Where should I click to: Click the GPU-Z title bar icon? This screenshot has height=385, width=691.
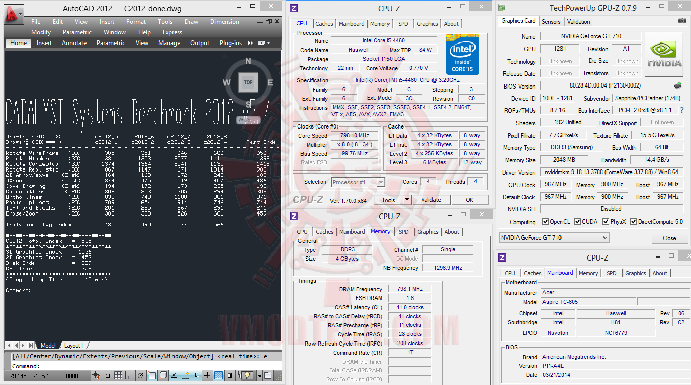coord(502,8)
